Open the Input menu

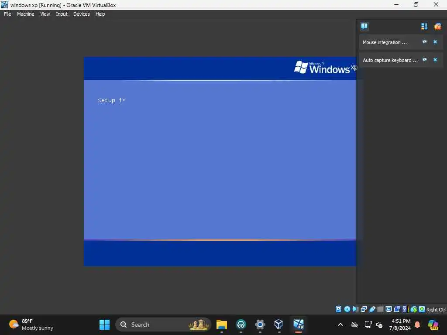tap(62, 14)
